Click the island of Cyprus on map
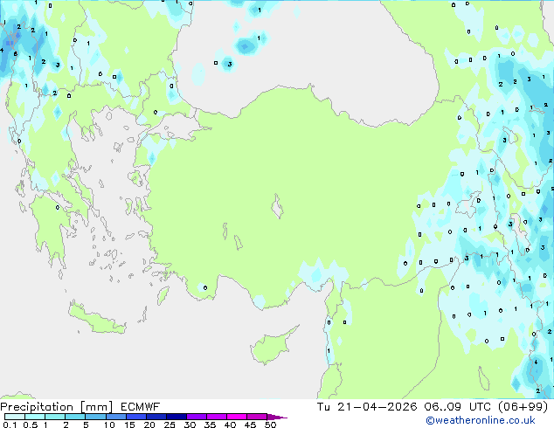 click(x=272, y=345)
